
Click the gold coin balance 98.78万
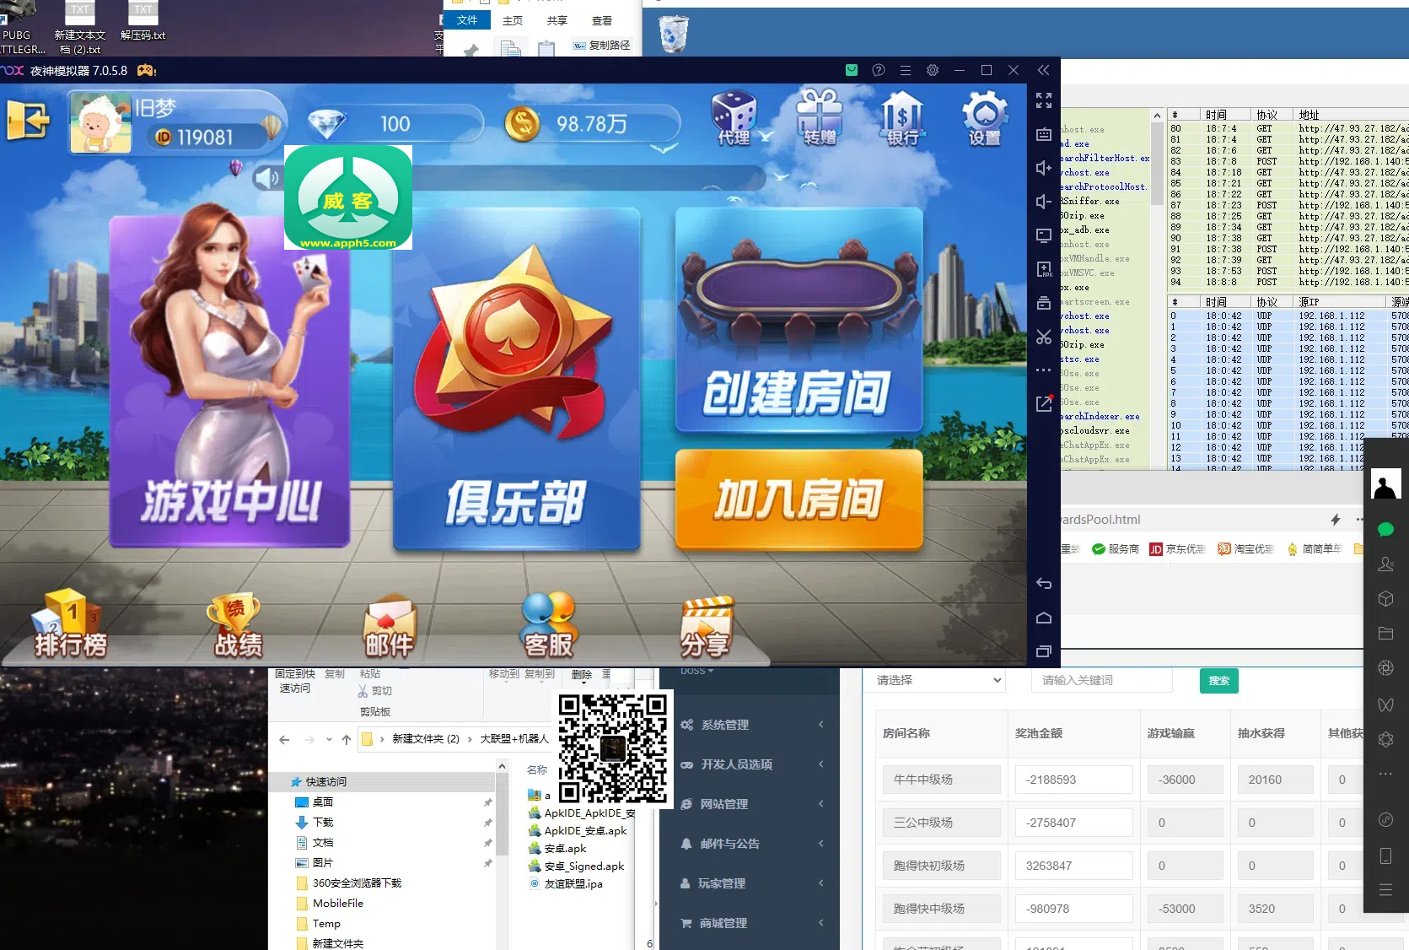point(592,125)
